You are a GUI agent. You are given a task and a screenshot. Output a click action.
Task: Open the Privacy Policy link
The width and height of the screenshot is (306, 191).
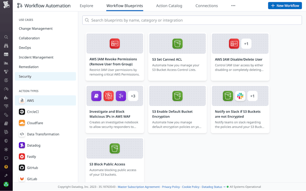click(x=171, y=187)
